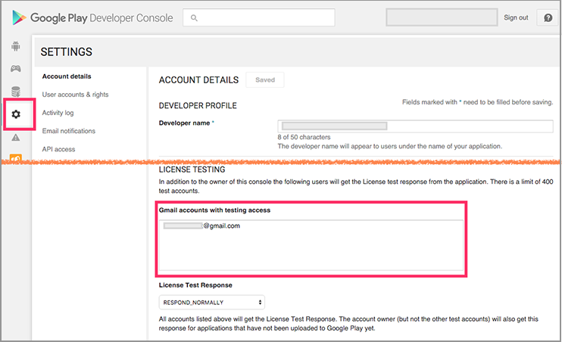The height and width of the screenshot is (342, 562).
Task: Click the magnifier icon in search box
Action: pyautogui.click(x=195, y=17)
